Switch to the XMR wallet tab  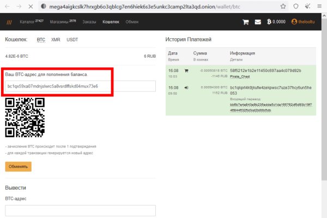point(56,40)
